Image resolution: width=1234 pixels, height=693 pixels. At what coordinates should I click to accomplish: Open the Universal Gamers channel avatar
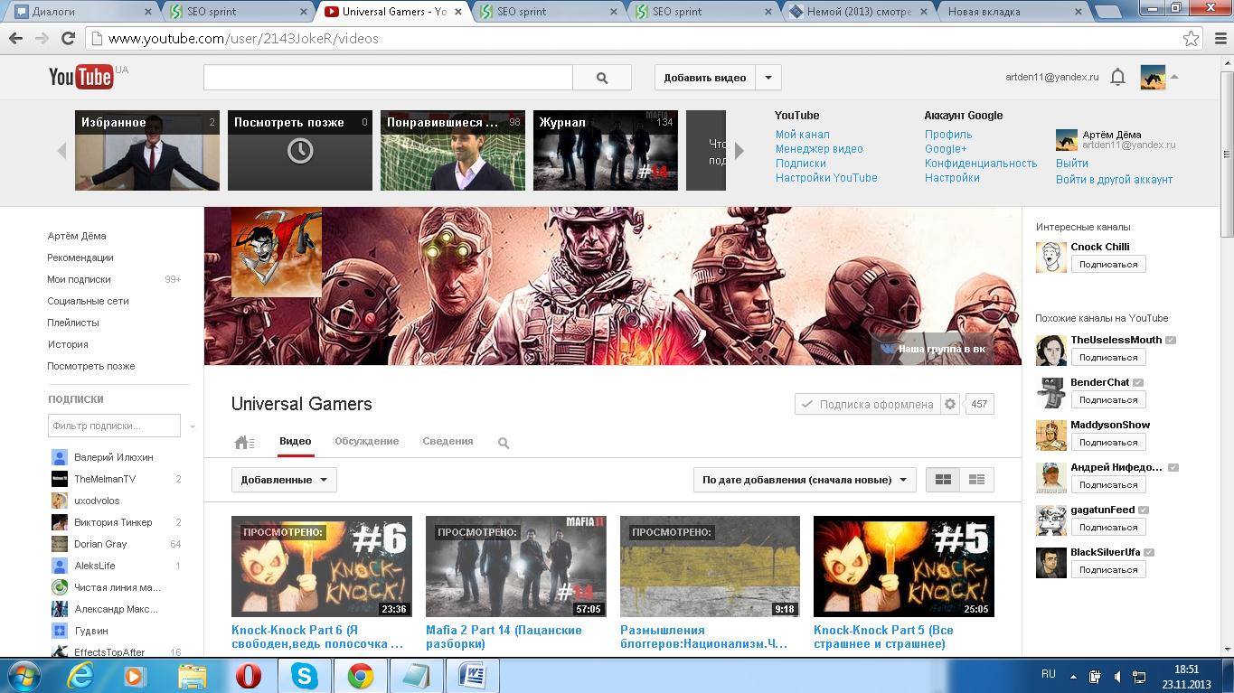[277, 252]
